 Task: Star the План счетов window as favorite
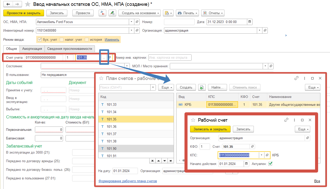pyautogui.click(x=101, y=78)
